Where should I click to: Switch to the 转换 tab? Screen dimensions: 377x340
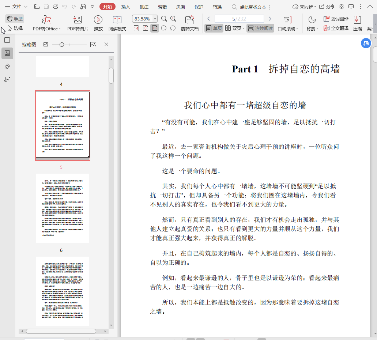pyautogui.click(x=217, y=7)
